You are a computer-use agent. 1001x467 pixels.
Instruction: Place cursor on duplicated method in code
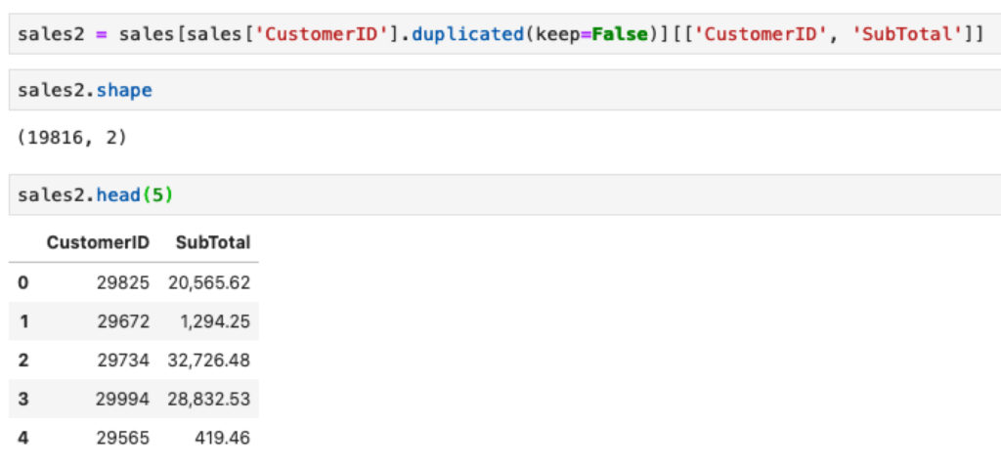467,34
